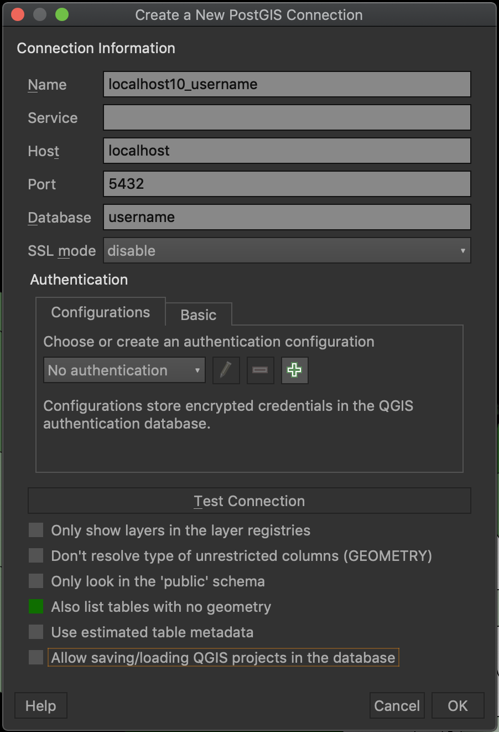Enable 'Use estimated table metadata' option
This screenshot has width=499, height=732.
point(36,632)
